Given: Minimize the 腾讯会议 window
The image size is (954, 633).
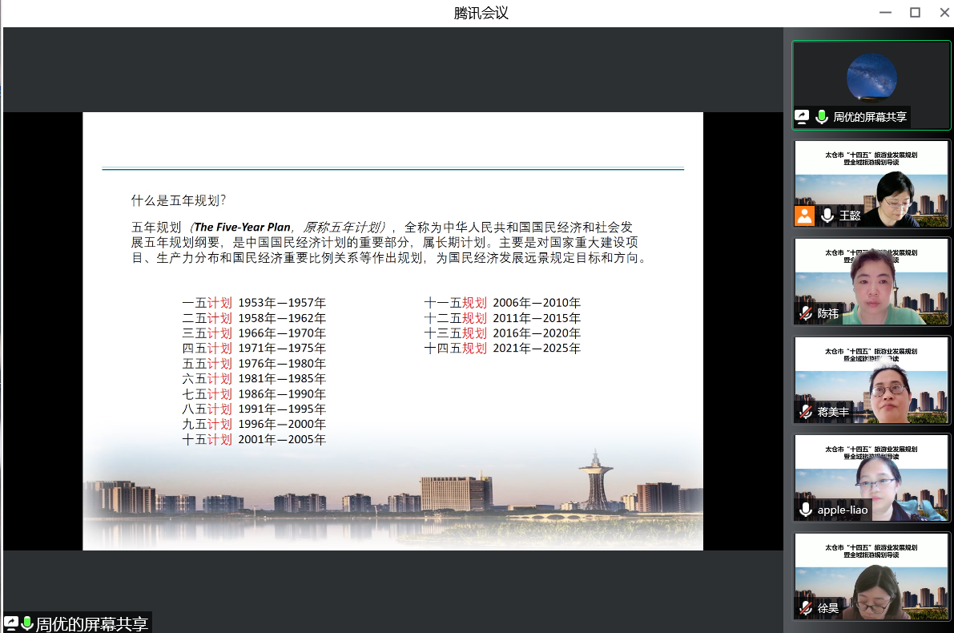Looking at the screenshot, I should 885,12.
